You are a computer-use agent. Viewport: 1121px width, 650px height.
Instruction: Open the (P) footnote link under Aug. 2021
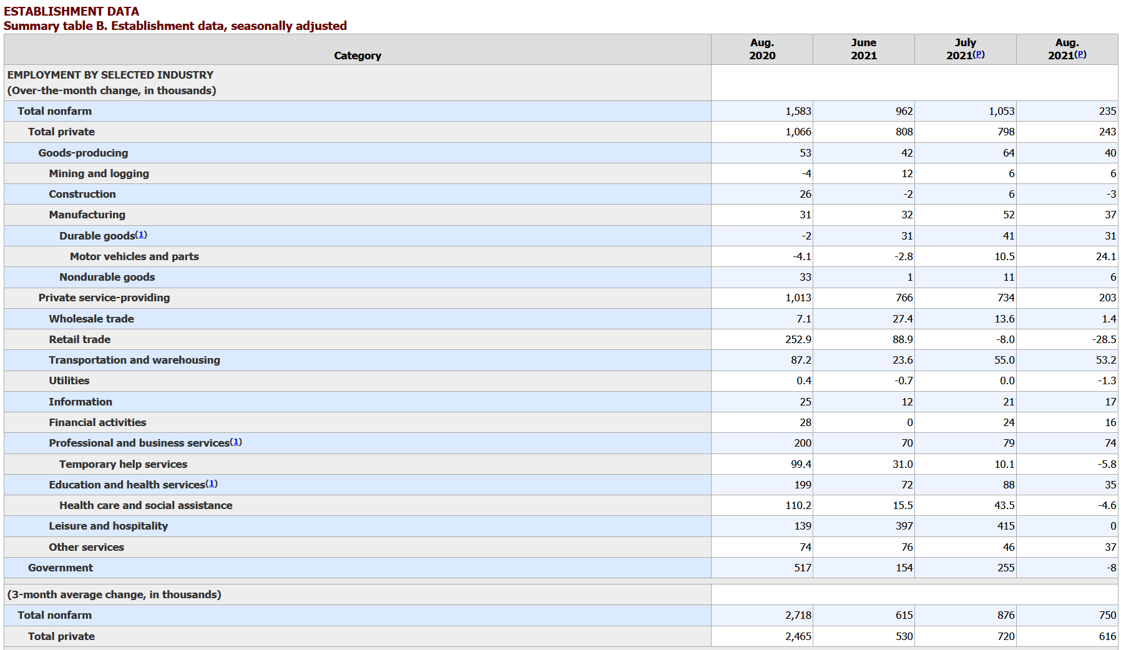coord(1080,54)
